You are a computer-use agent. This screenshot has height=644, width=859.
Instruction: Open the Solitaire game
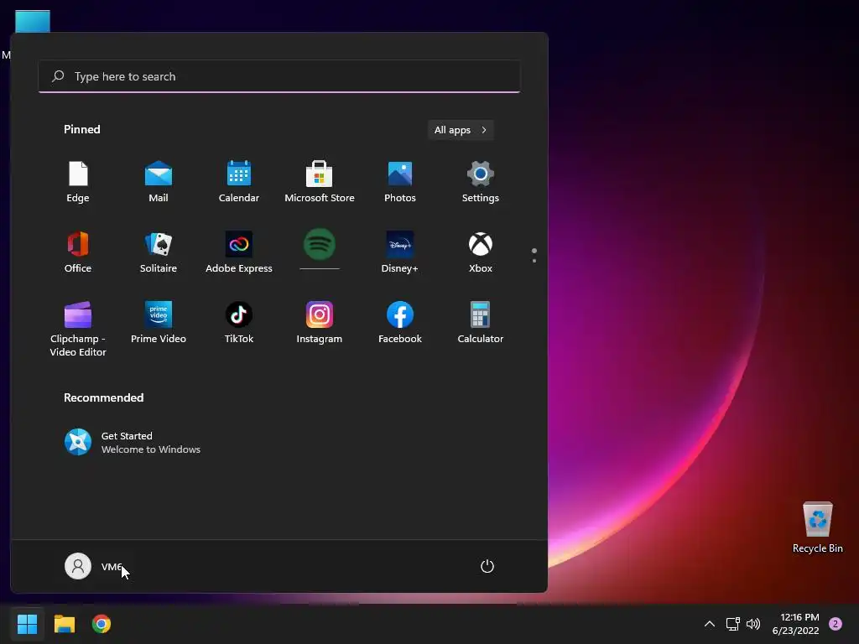159,252
